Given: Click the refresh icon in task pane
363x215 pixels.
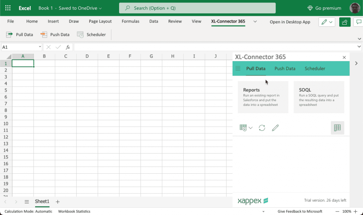Looking at the screenshot, I should click(262, 128).
